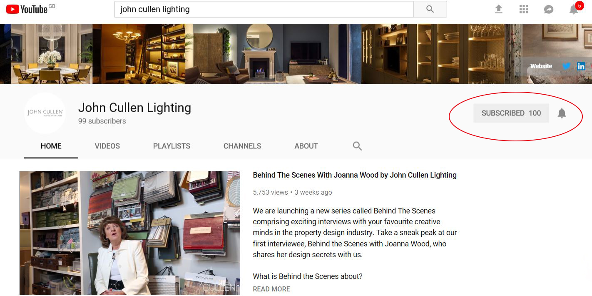The height and width of the screenshot is (296, 592).
Task: Expand the description with Read More
Action: pos(271,289)
